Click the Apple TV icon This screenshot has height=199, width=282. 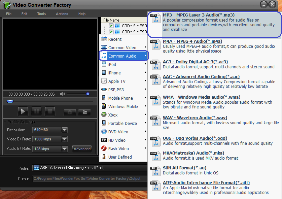[104, 81]
